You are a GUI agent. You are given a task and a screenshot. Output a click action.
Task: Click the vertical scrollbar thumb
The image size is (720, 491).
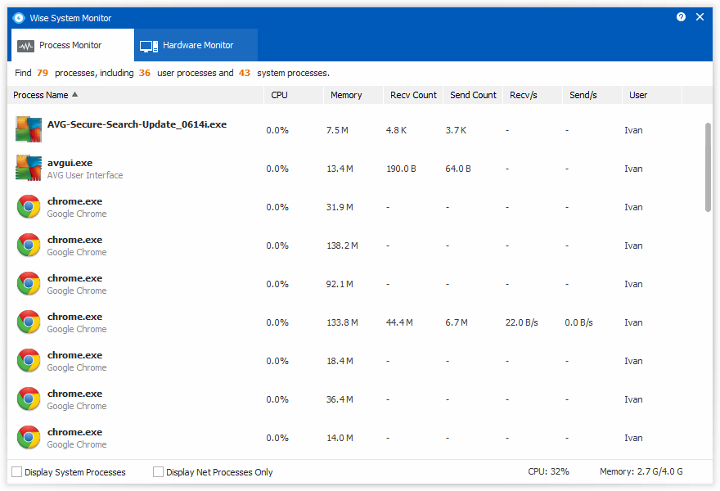click(708, 167)
